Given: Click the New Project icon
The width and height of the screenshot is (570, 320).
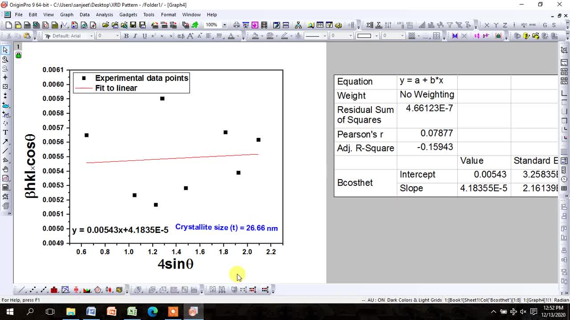Looking at the screenshot, I should coord(8,25).
